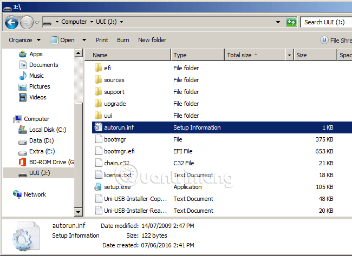Sort by the Size column header
This screenshot has width=352, height=256.
(315, 55)
